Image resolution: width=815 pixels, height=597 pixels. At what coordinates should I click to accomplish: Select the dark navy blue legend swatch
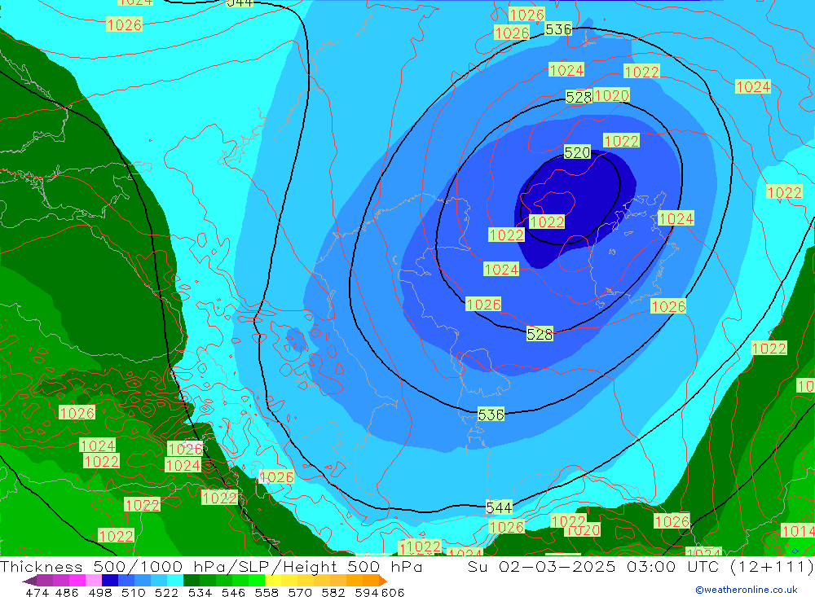pyautogui.click(x=110, y=581)
